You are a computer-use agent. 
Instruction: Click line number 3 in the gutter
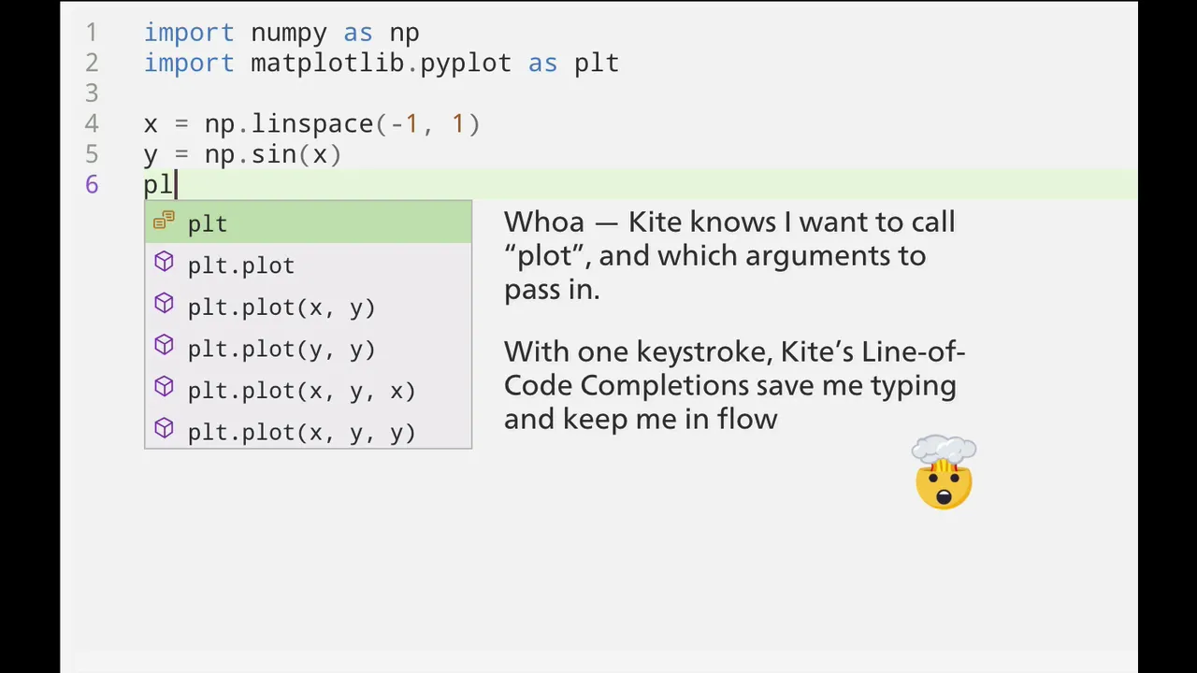tap(92, 93)
